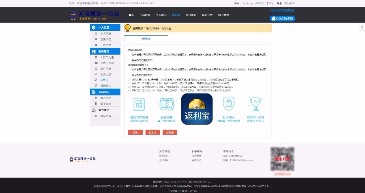Image resolution: width=365 pixels, height=193 pixels.
Task: Click the red 提本金 button
Action: point(153,133)
